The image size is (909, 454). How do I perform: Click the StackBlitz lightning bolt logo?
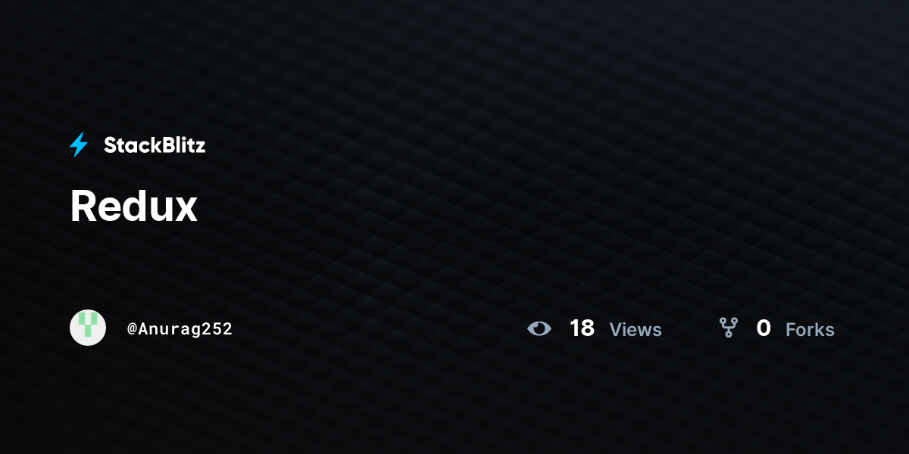[x=79, y=145]
